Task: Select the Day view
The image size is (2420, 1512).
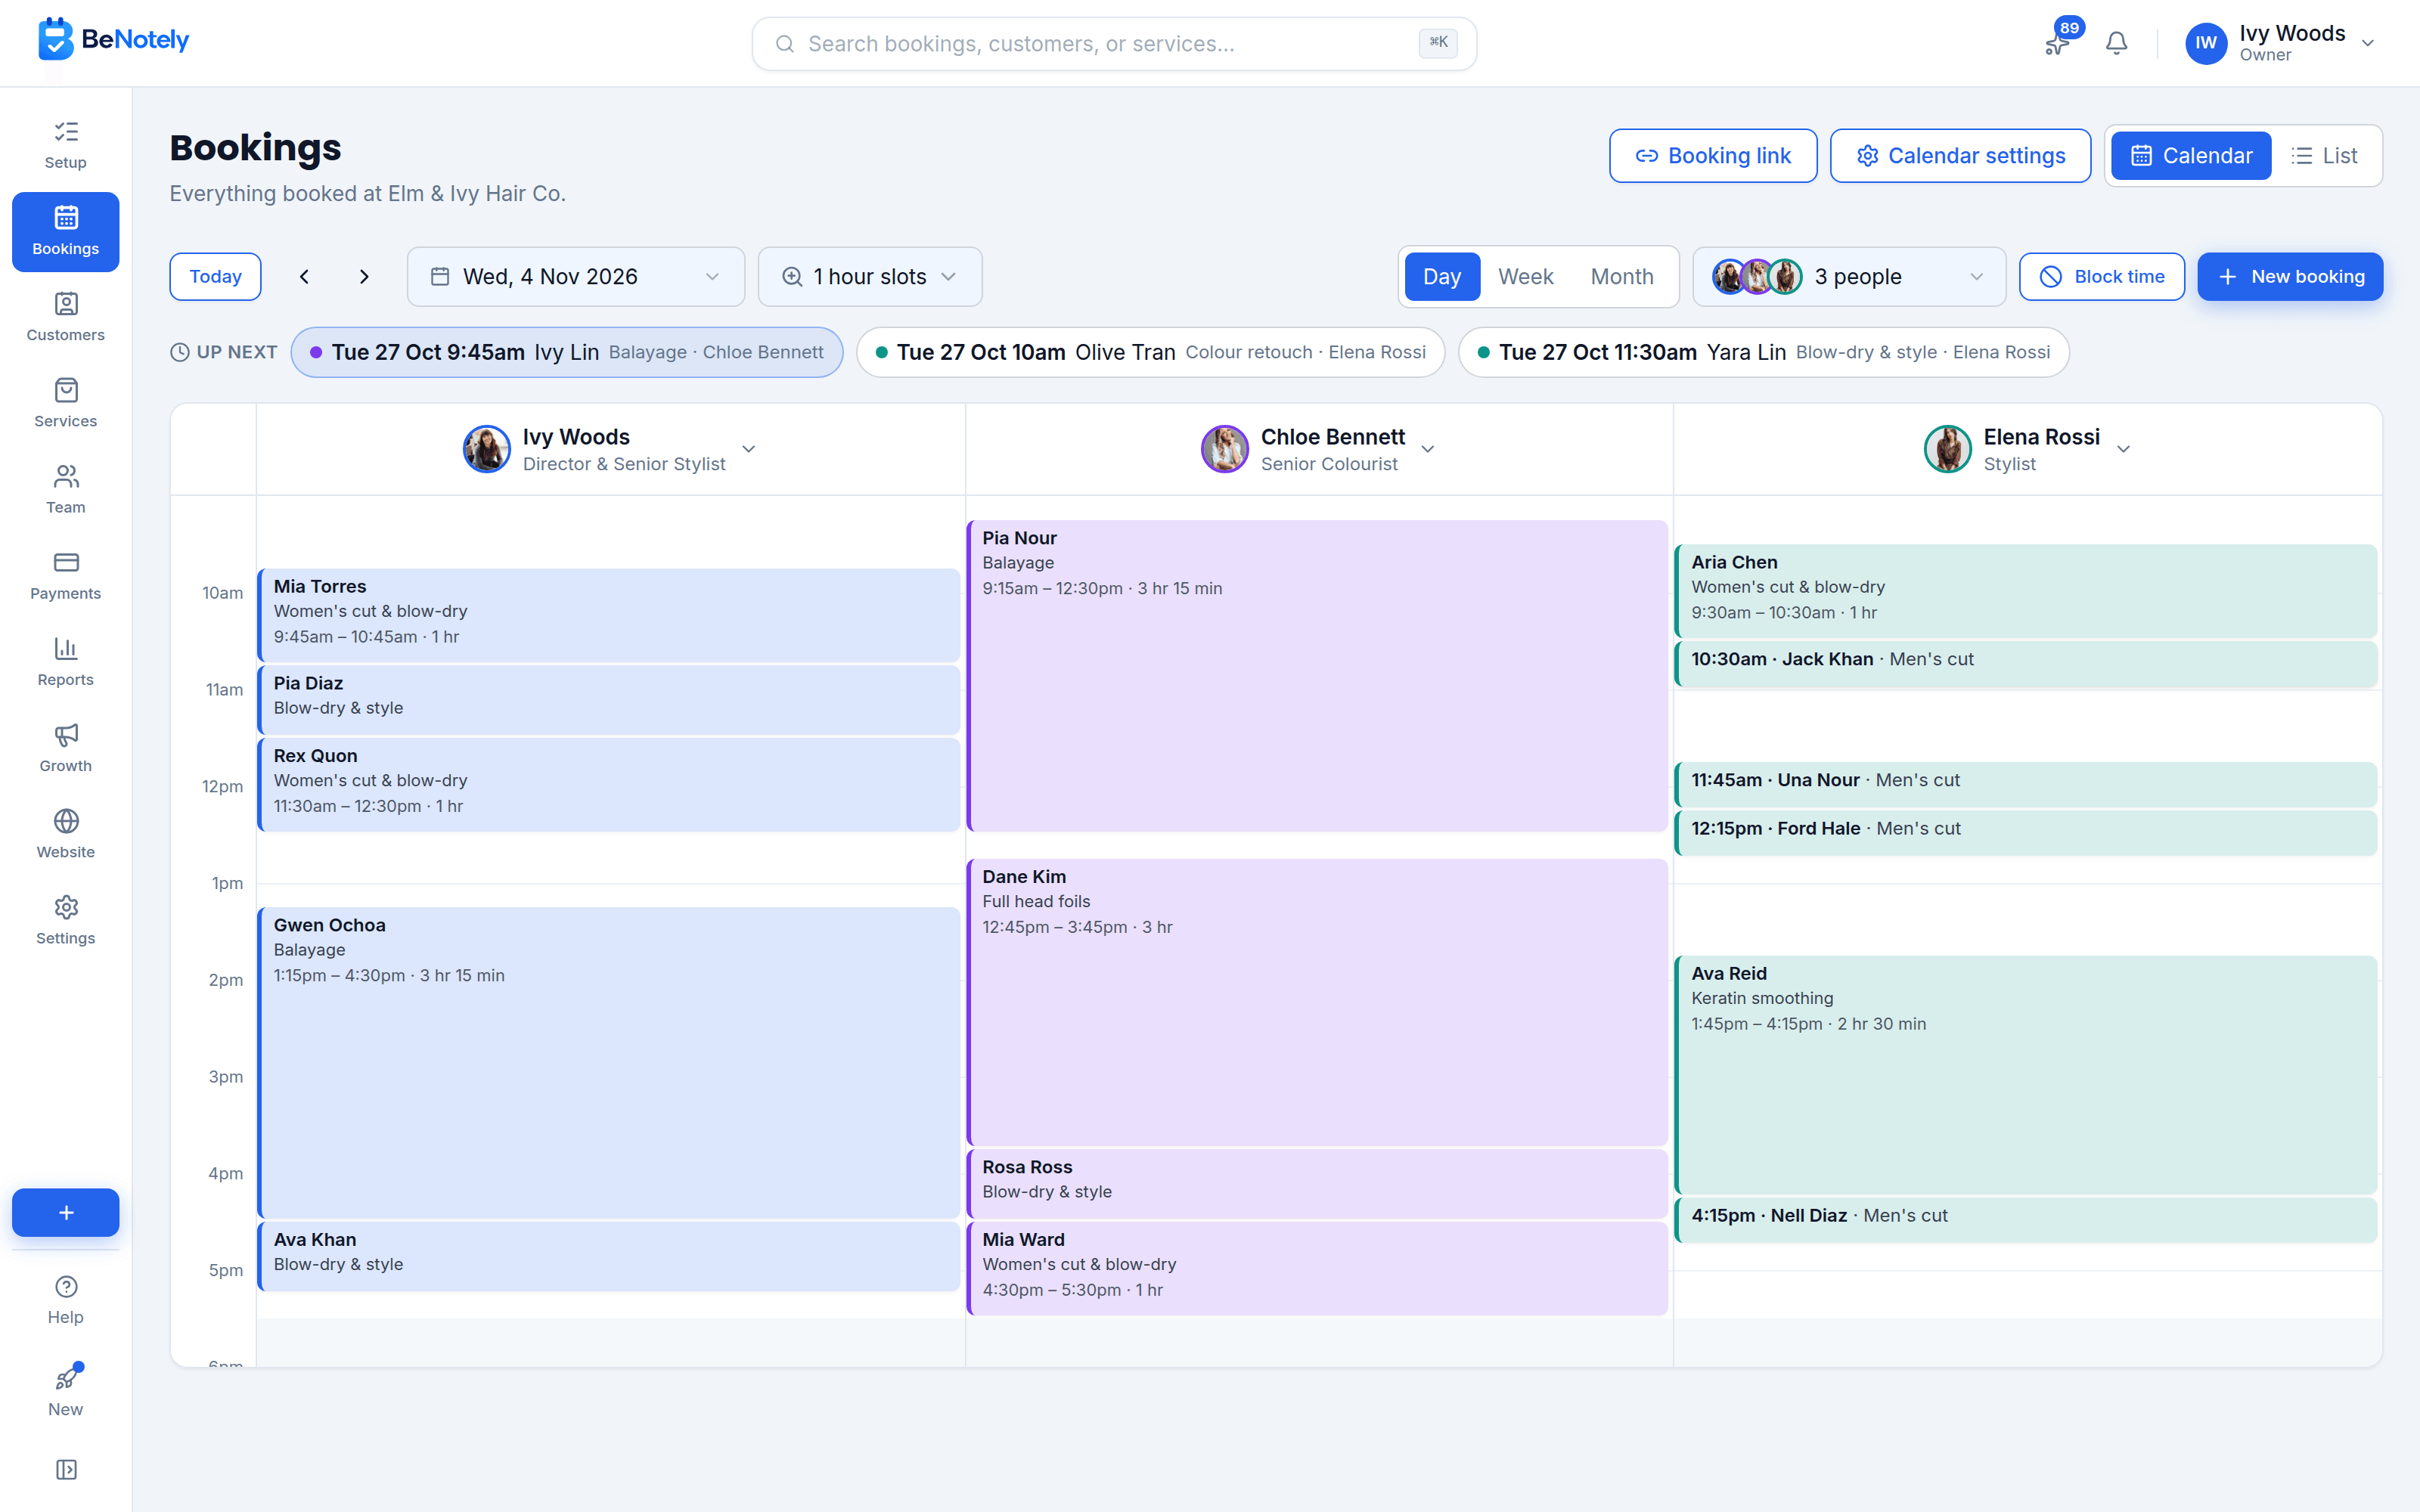Action: point(1441,277)
